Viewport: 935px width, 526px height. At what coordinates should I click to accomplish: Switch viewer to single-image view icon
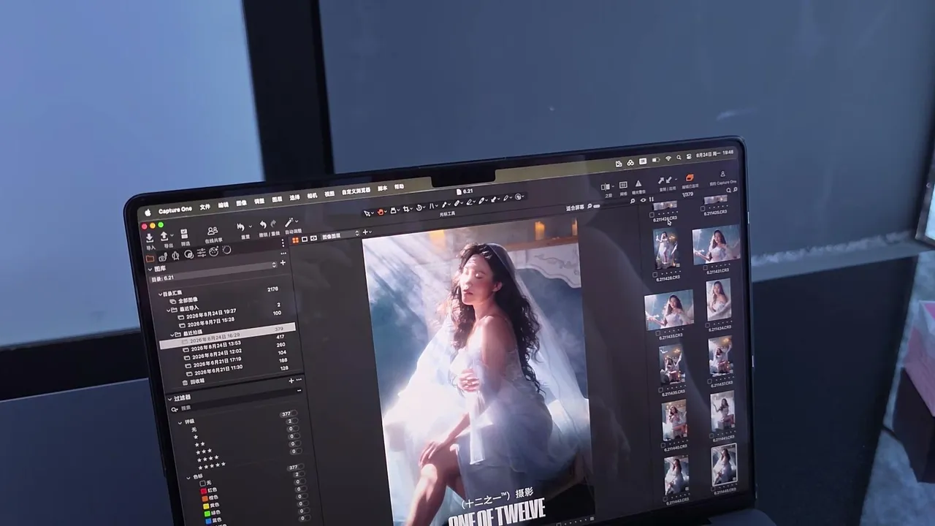click(305, 239)
